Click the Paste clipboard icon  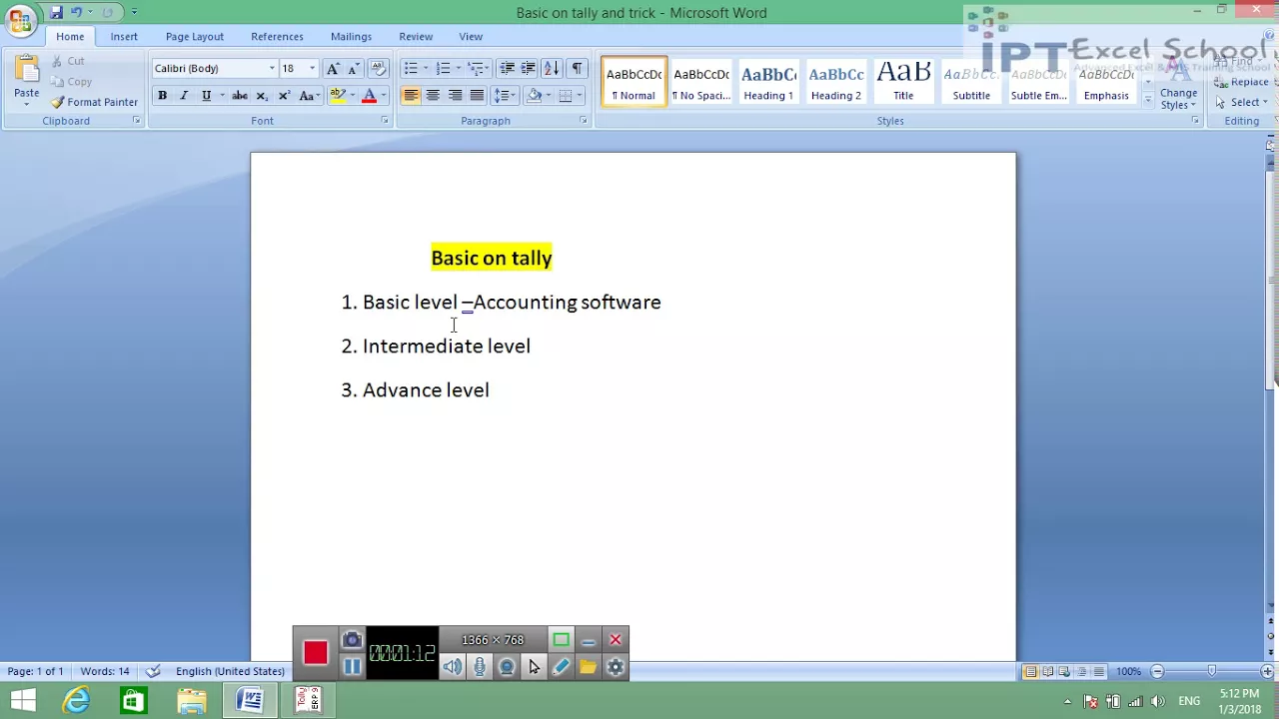click(27, 70)
